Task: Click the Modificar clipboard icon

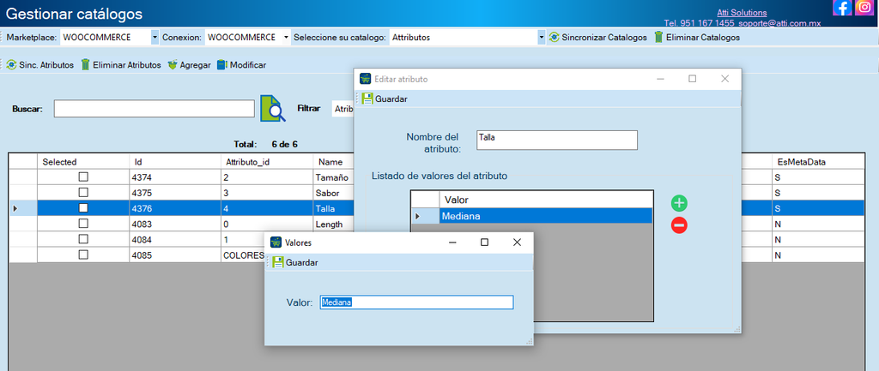Action: (x=221, y=65)
